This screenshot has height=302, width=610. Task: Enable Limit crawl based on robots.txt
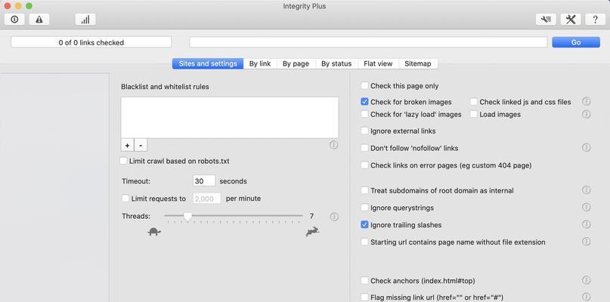[x=123, y=161]
